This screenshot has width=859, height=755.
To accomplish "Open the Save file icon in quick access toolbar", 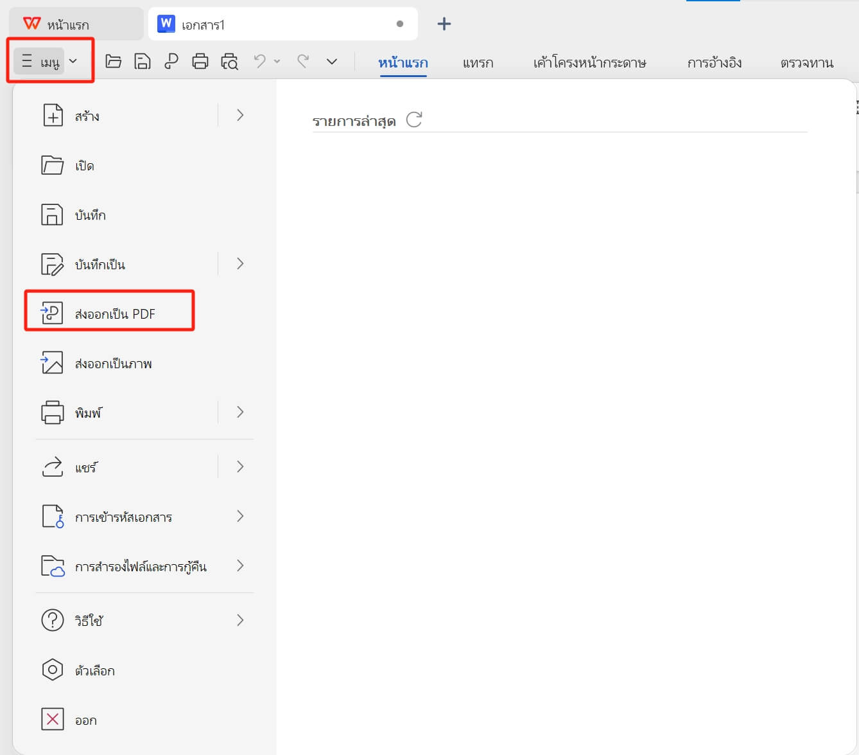I will click(x=143, y=61).
